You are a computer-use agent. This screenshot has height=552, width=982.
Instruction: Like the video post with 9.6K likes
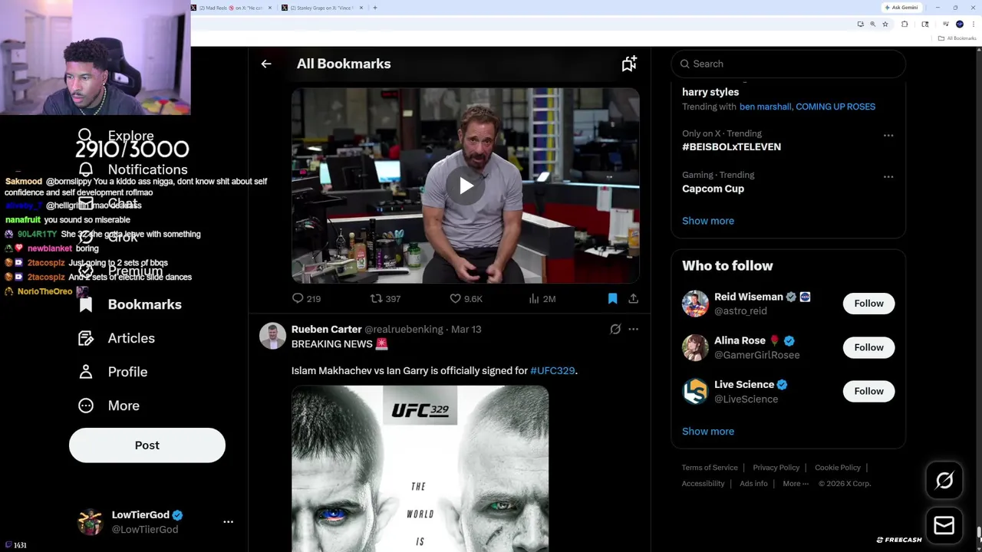[x=466, y=299]
